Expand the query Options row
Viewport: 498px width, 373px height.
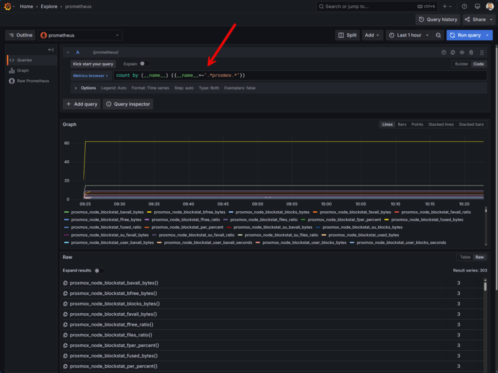click(85, 88)
